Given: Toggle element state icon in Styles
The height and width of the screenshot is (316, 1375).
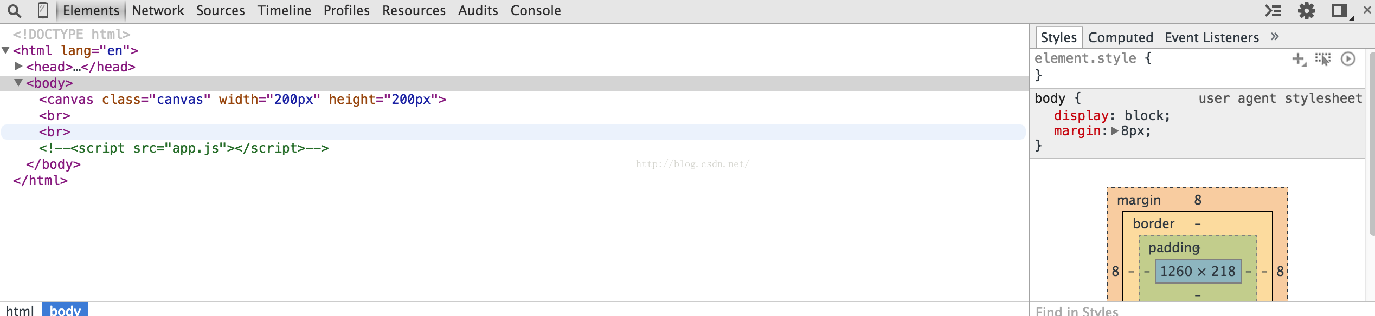Looking at the screenshot, I should 1323,59.
